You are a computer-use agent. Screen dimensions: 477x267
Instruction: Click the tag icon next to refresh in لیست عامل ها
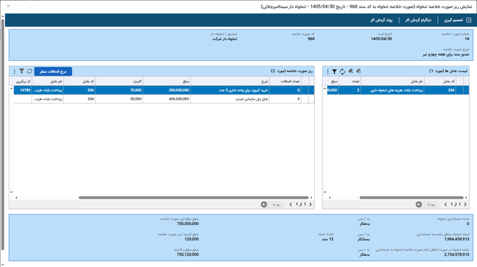(x=350, y=71)
